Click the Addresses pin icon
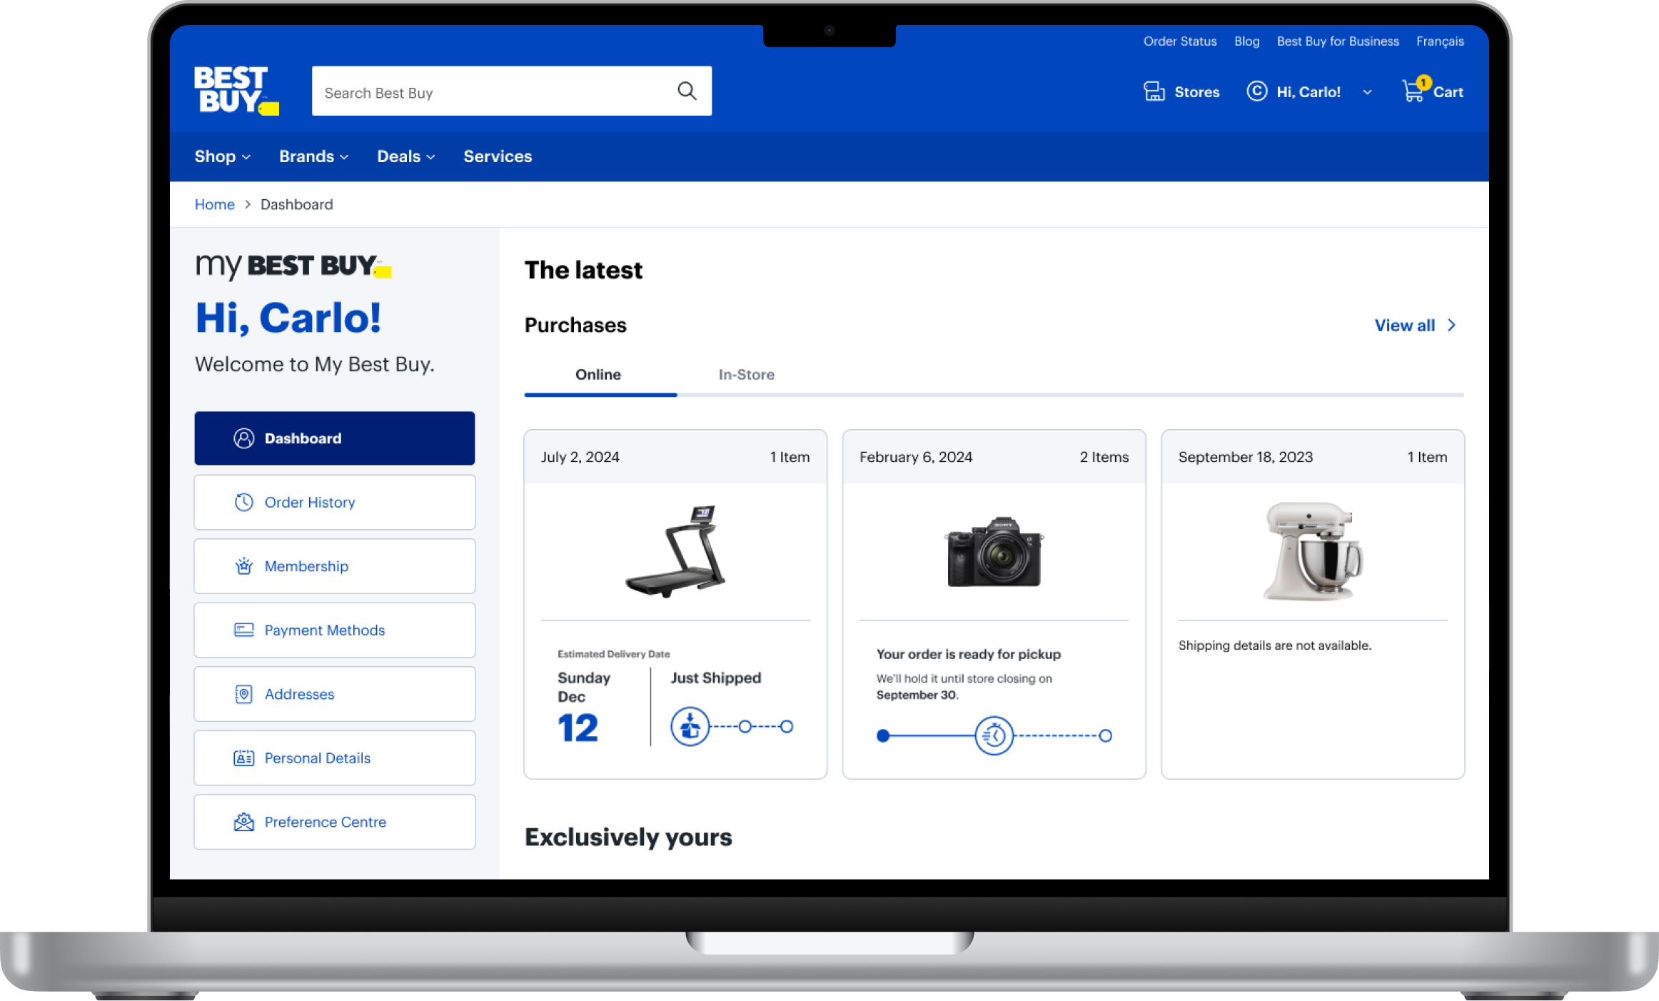The height and width of the screenshot is (1001, 1659). 243,694
